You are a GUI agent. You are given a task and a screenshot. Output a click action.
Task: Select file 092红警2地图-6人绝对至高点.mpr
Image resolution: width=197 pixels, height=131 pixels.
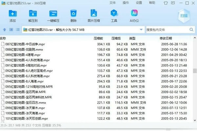point(29,71)
